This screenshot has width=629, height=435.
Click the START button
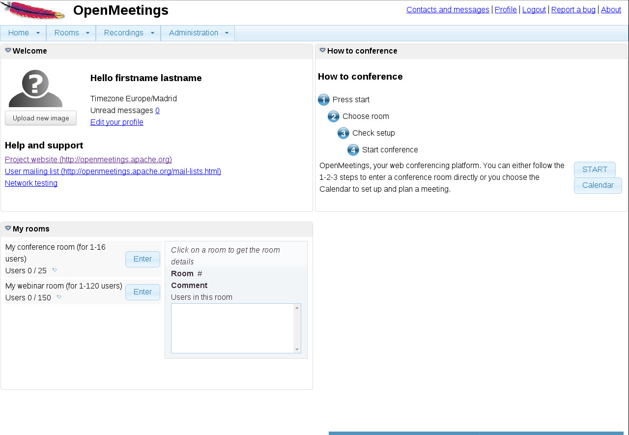pyautogui.click(x=595, y=170)
